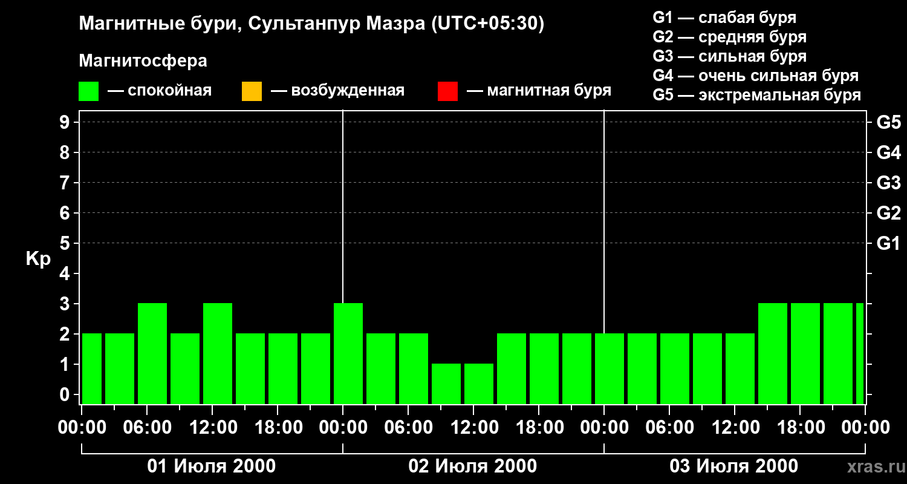Viewport: 907px width, 484px height.
Task: Click the '01 Июля 2000' date label
Action: coord(212,466)
